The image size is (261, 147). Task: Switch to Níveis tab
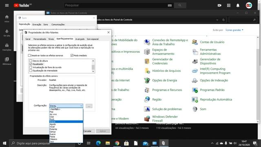[51, 39]
